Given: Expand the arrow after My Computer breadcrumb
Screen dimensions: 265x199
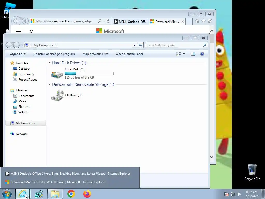Looking at the screenshot, I should click(x=56, y=45).
